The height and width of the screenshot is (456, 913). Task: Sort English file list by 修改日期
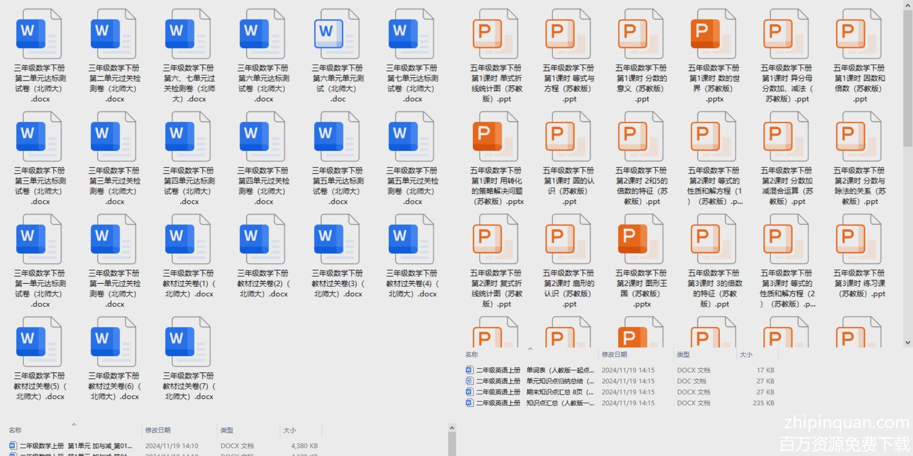[x=614, y=354]
